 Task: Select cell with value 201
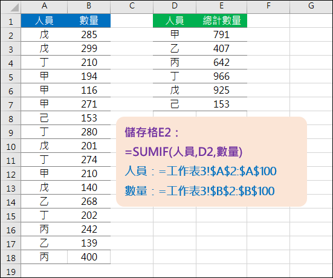pos(89,146)
